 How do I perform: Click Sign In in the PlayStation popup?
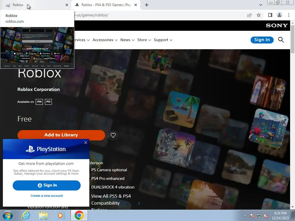[47, 185]
